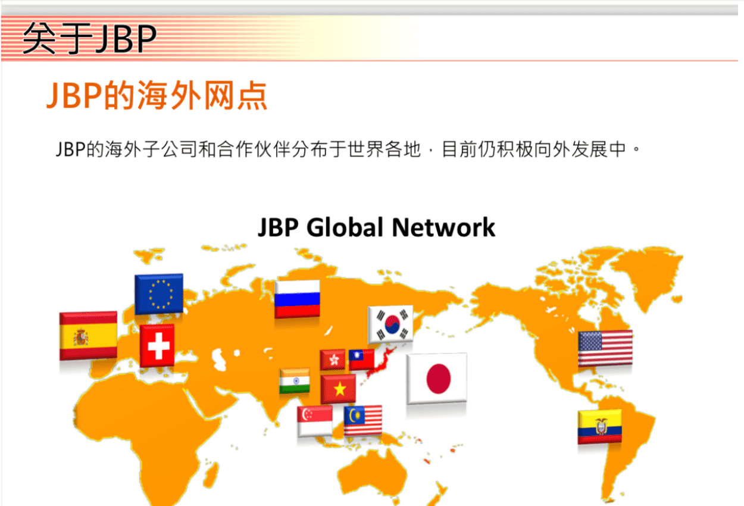This screenshot has height=506, width=744.
Task: Click the South Korea flag
Action: point(390,324)
